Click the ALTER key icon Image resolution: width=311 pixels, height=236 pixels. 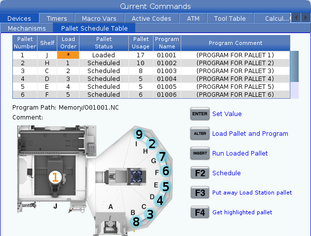pos(200,133)
